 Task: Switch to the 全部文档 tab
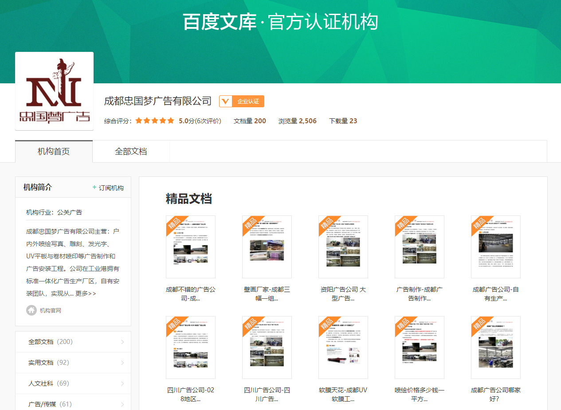(131, 152)
